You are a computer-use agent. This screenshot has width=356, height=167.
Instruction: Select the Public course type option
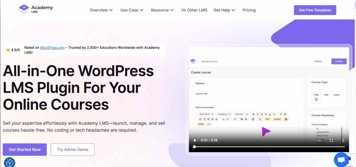click(337, 97)
